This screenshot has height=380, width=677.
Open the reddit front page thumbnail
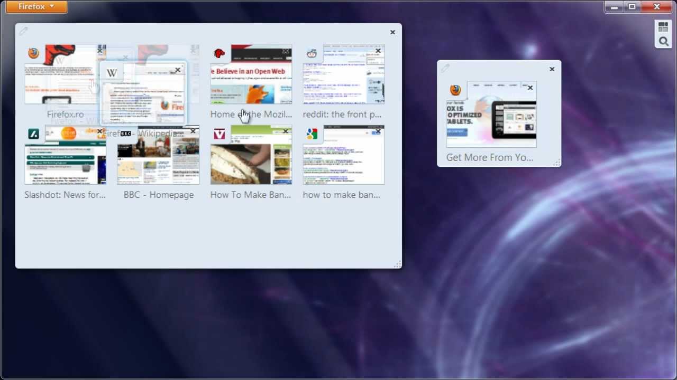click(x=344, y=74)
